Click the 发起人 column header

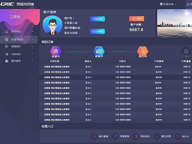click(88, 61)
